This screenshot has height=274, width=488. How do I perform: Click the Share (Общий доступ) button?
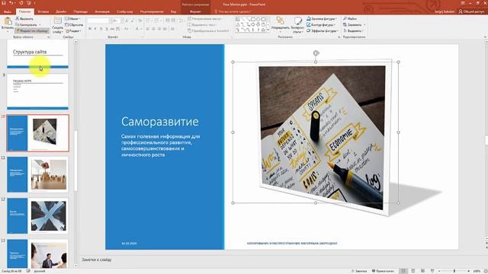tap(471, 11)
